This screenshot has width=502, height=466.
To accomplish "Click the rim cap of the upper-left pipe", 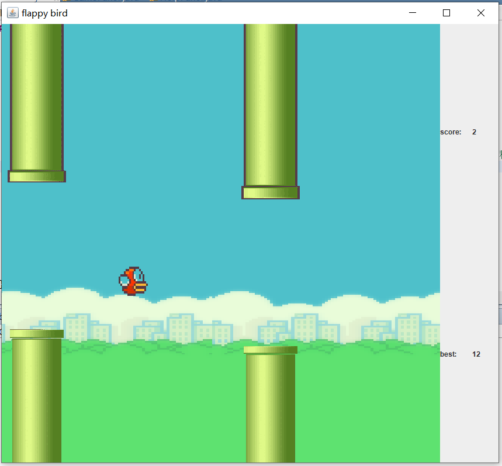I will click(36, 175).
